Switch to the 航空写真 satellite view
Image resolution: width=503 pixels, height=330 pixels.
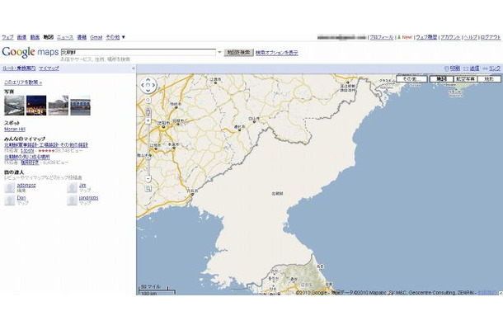(465, 78)
